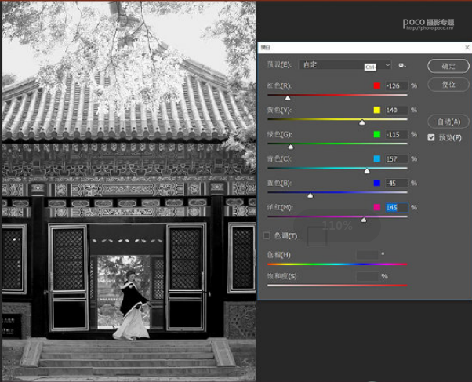
Task: Click the tint color swatch box
Action: click(317, 236)
